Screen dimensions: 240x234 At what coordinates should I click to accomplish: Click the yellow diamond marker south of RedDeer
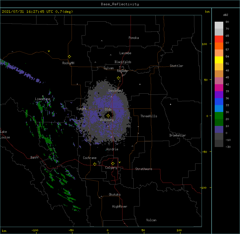click(119, 78)
